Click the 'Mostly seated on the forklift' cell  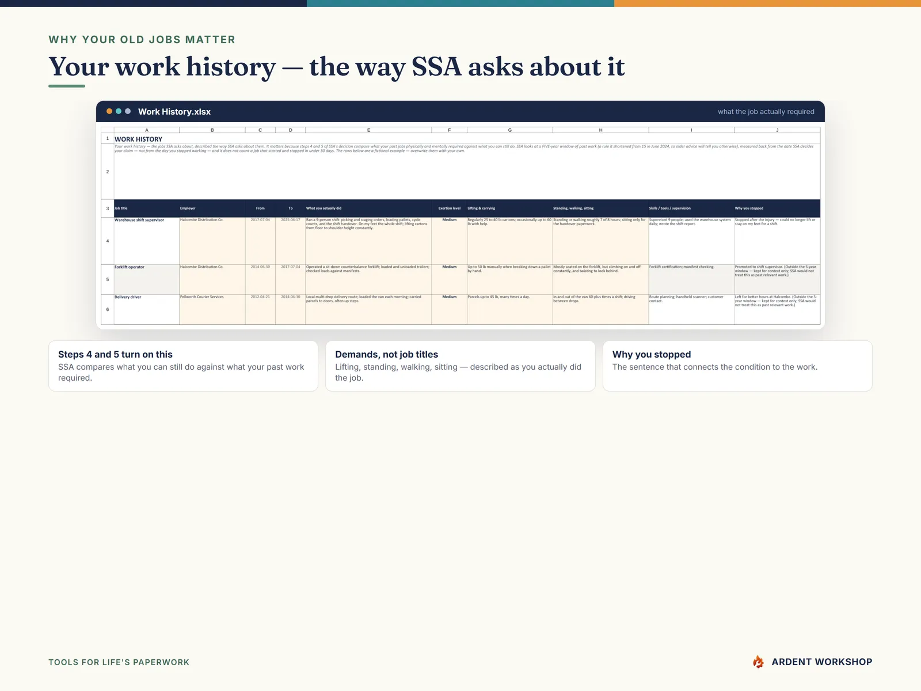(600, 279)
